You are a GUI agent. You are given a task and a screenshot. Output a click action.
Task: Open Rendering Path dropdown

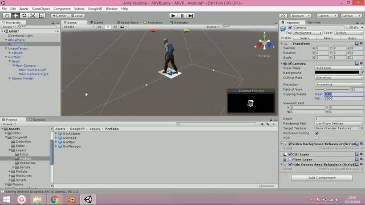[x=339, y=123]
